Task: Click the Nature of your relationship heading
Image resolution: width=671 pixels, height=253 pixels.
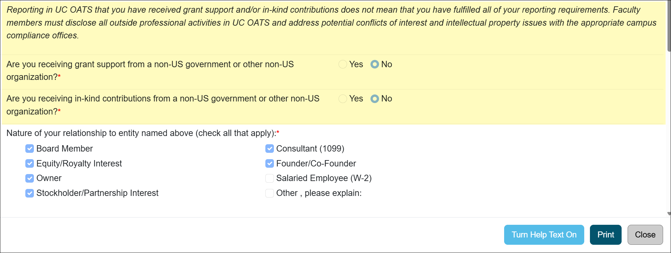Action: pyautogui.click(x=139, y=133)
